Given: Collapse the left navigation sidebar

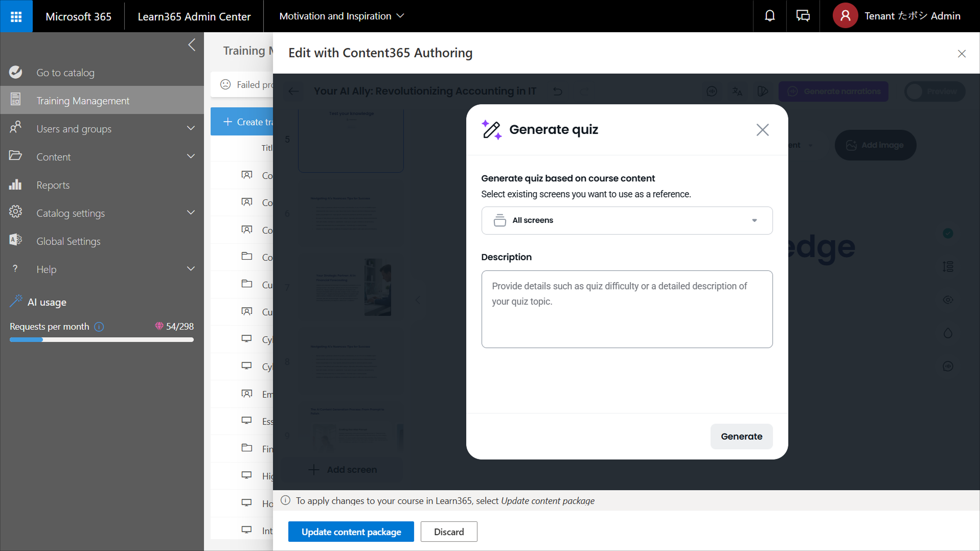Looking at the screenshot, I should tap(192, 45).
